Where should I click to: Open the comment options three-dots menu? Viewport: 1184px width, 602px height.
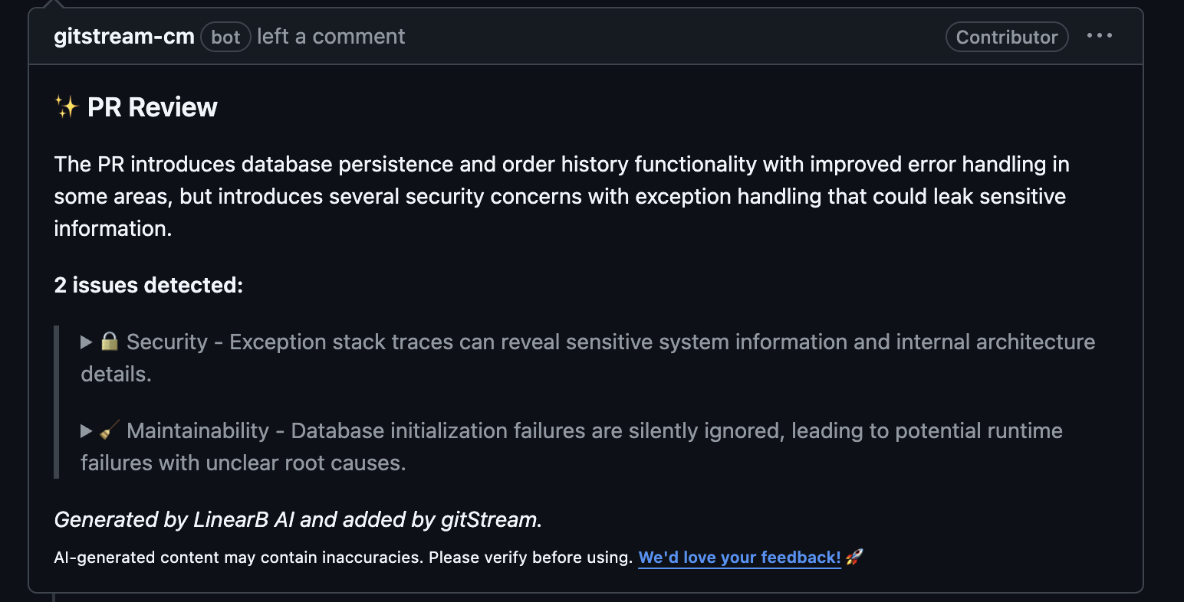click(1099, 36)
